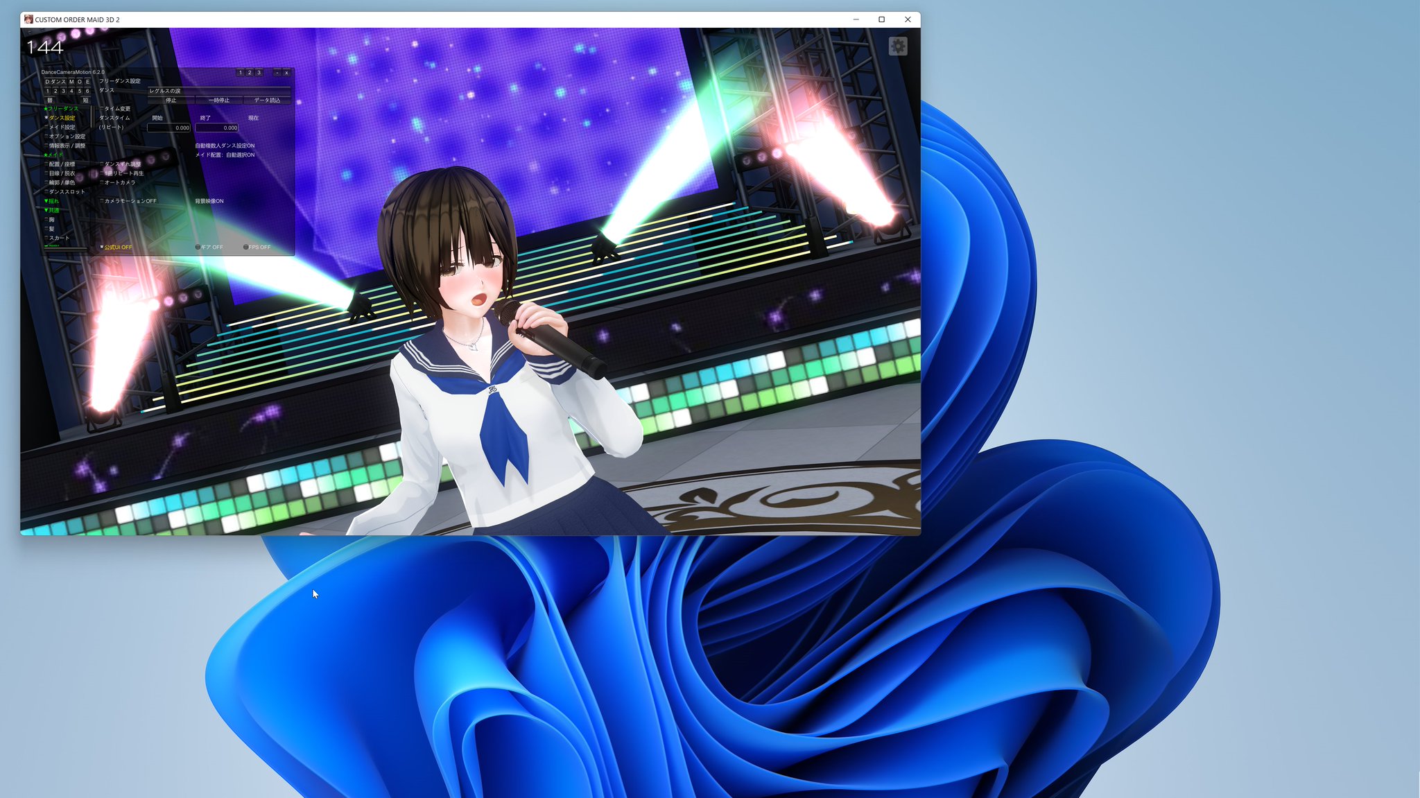This screenshot has height=798, width=1420.
Task: Enable the オートカメラ checkbox
Action: tap(101, 182)
